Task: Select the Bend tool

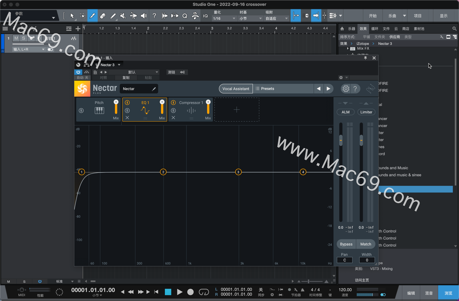Action: coord(133,16)
